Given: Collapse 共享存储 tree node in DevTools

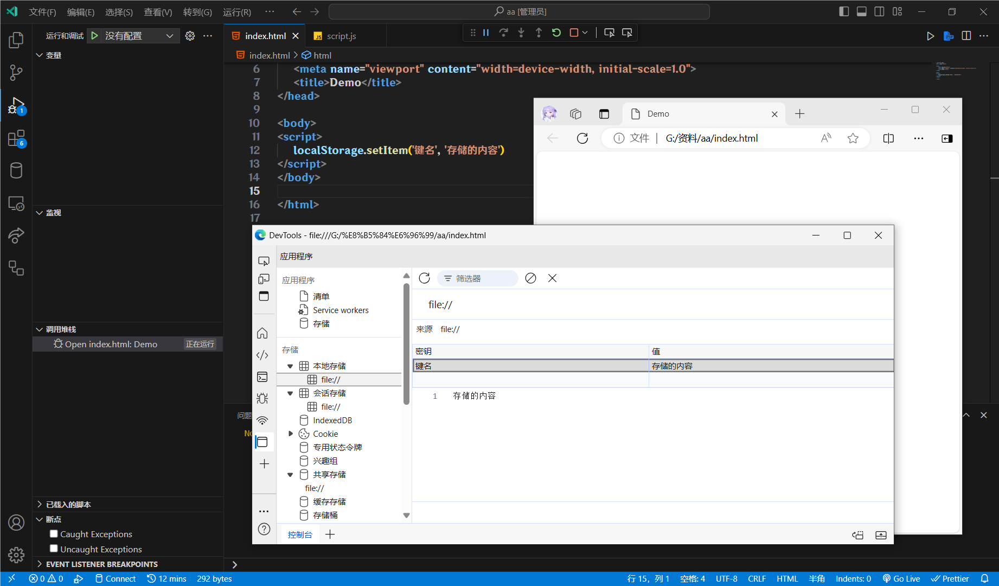Looking at the screenshot, I should [290, 475].
